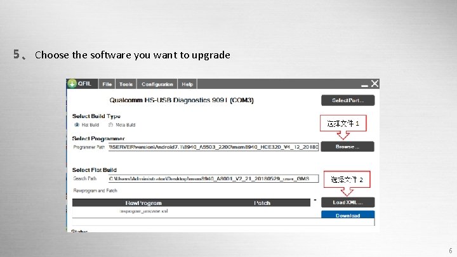Click the Select Flat Build label

click(x=94, y=170)
